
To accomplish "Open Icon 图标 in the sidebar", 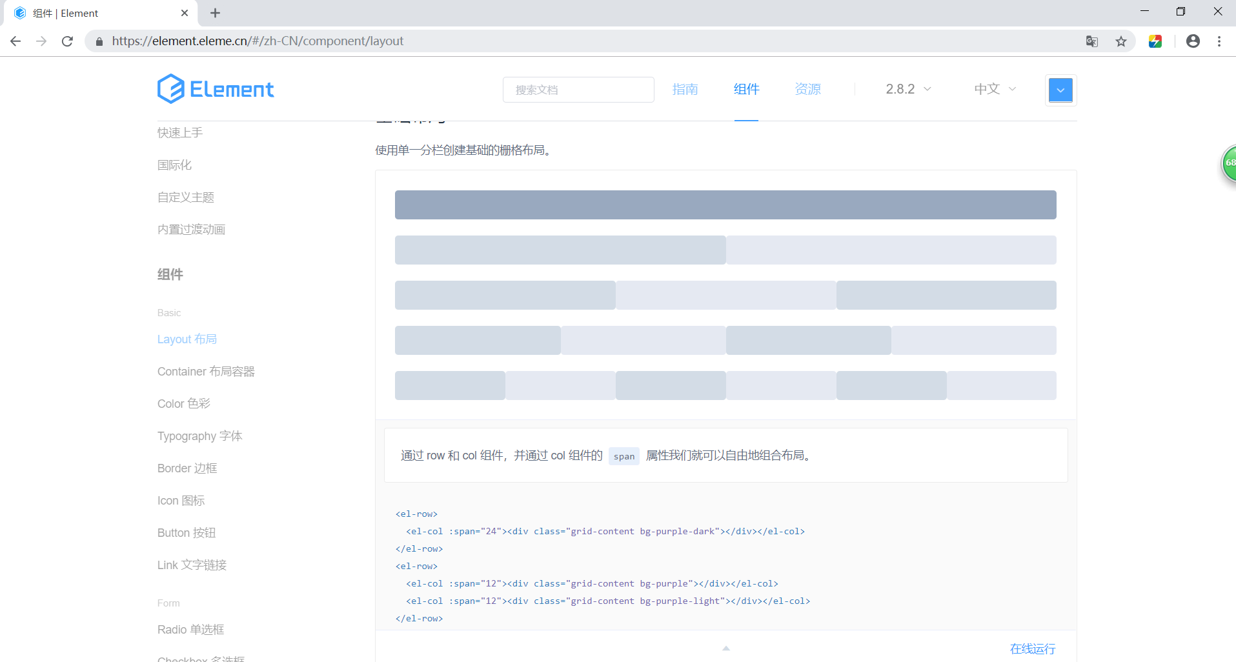I will (x=181, y=501).
